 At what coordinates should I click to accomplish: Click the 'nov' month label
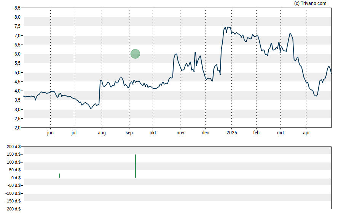[x=180, y=133]
